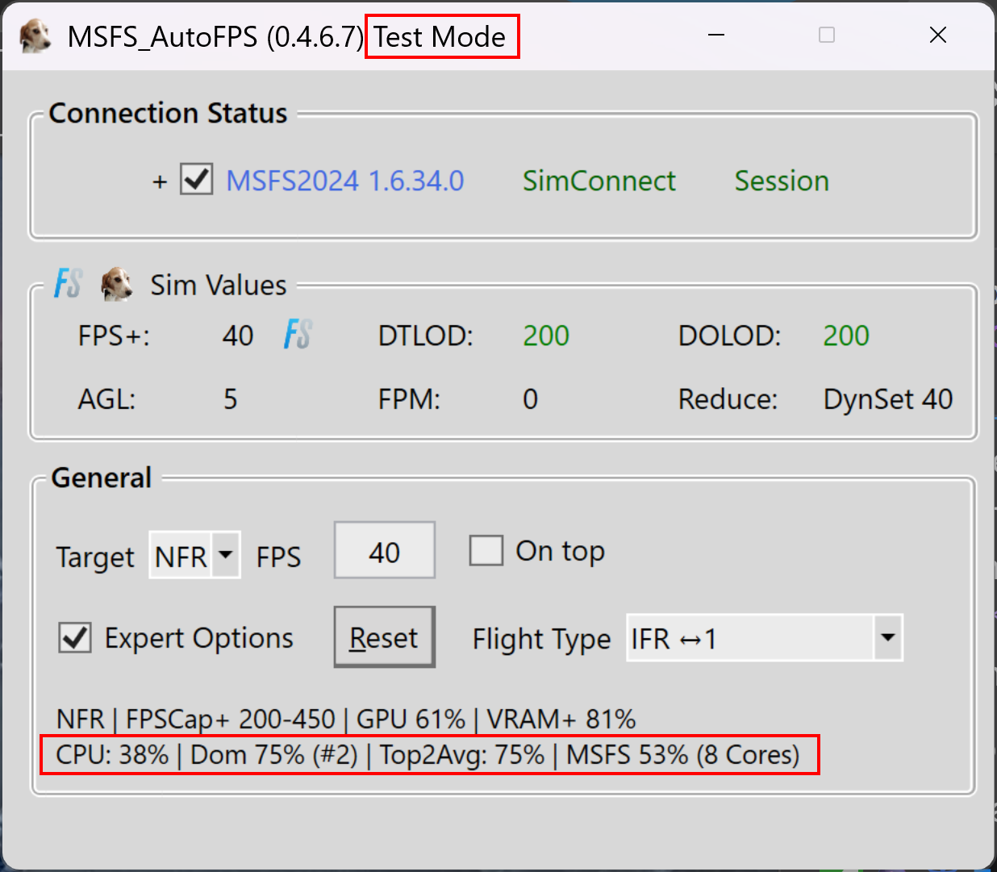Click the plus sign before MSFS2024 checkbox
Image resolution: width=997 pixels, height=872 pixels.
(x=160, y=182)
